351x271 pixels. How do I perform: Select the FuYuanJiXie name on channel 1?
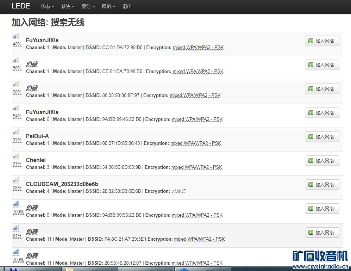tap(42, 40)
